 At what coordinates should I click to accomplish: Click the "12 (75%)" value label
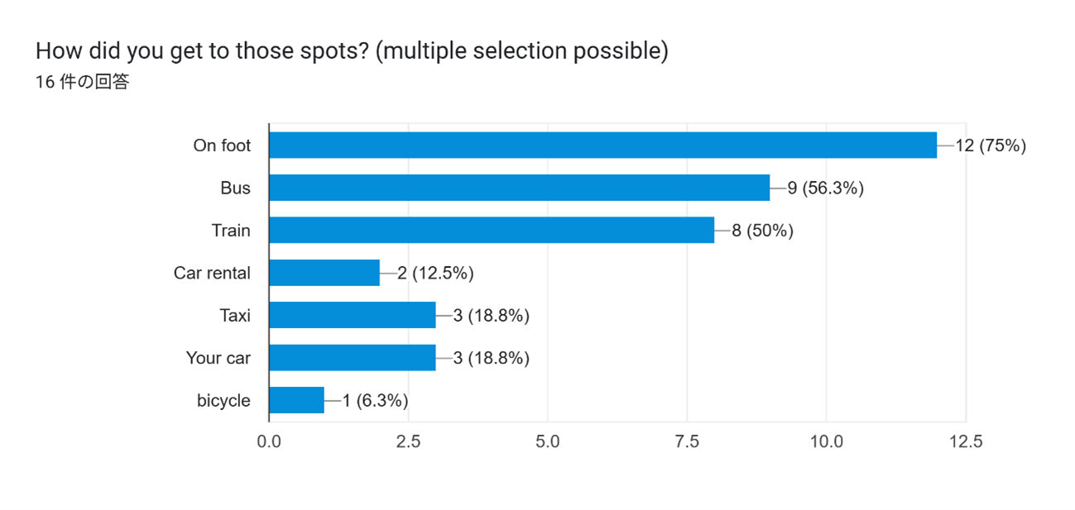pyautogui.click(x=991, y=145)
